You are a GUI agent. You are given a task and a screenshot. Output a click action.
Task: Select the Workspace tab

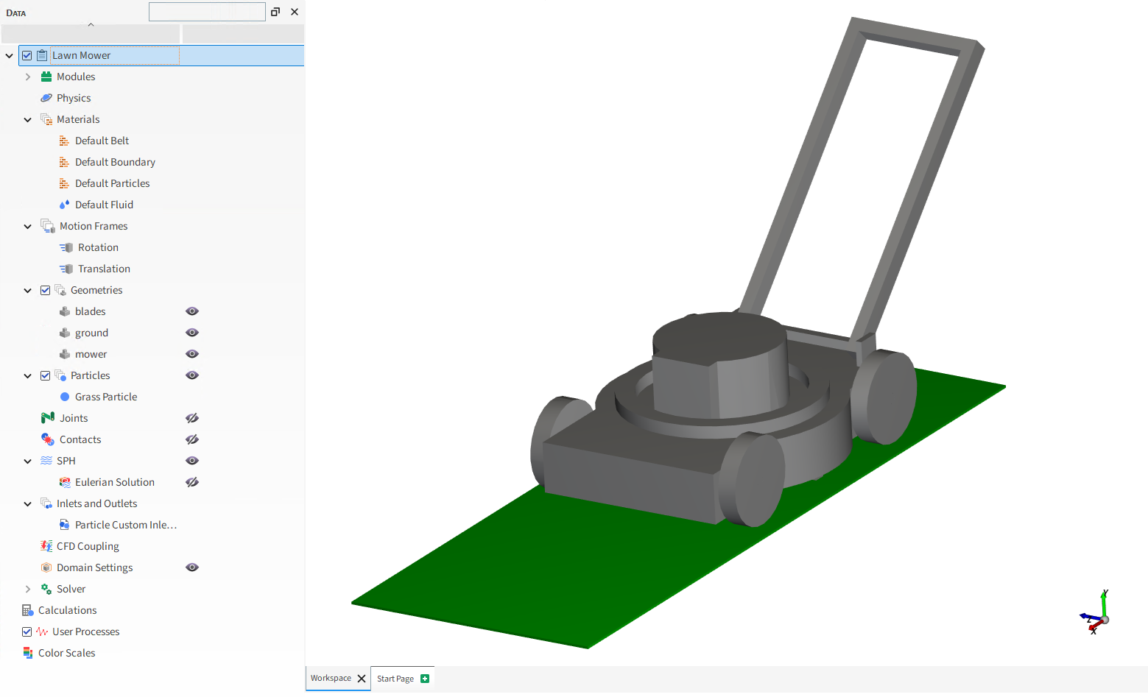tap(331, 679)
